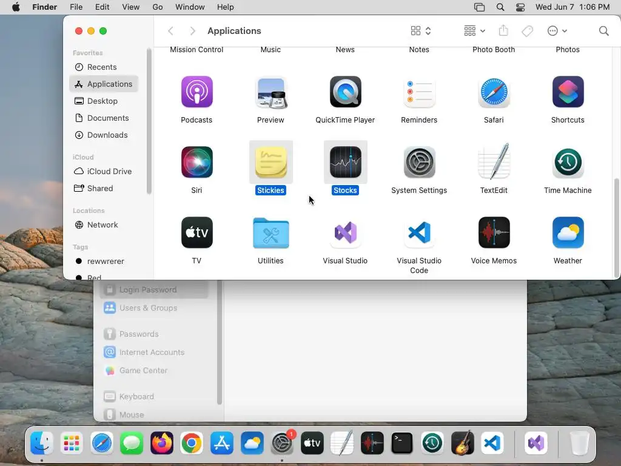Select the Preview app icon

coord(271,92)
